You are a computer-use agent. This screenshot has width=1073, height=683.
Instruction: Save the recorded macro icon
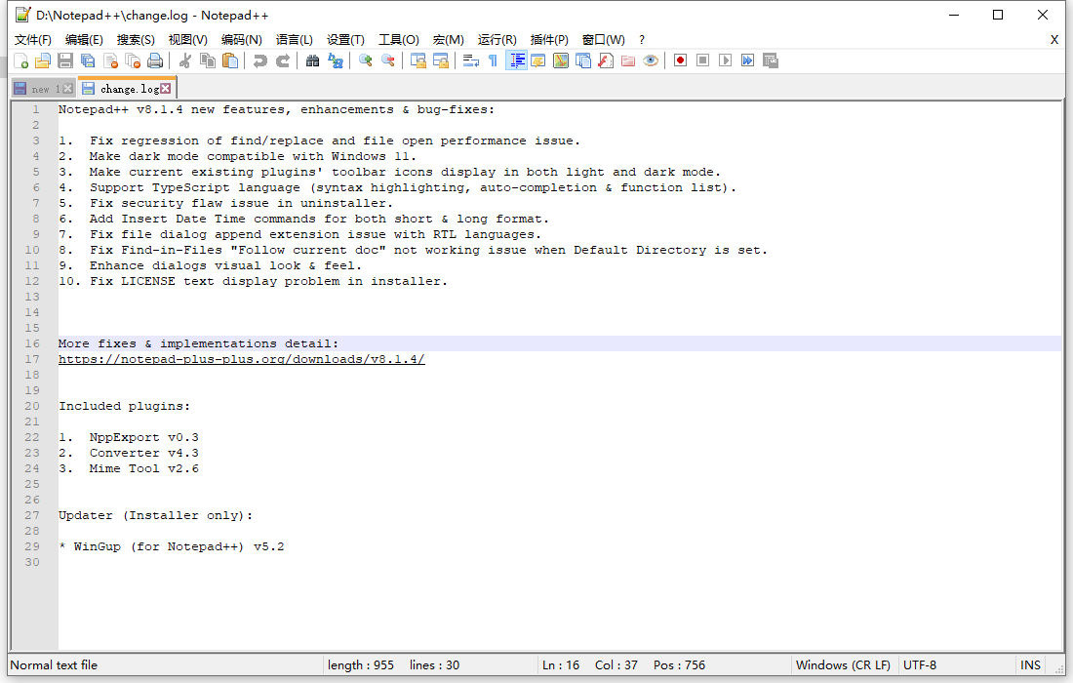coord(771,60)
